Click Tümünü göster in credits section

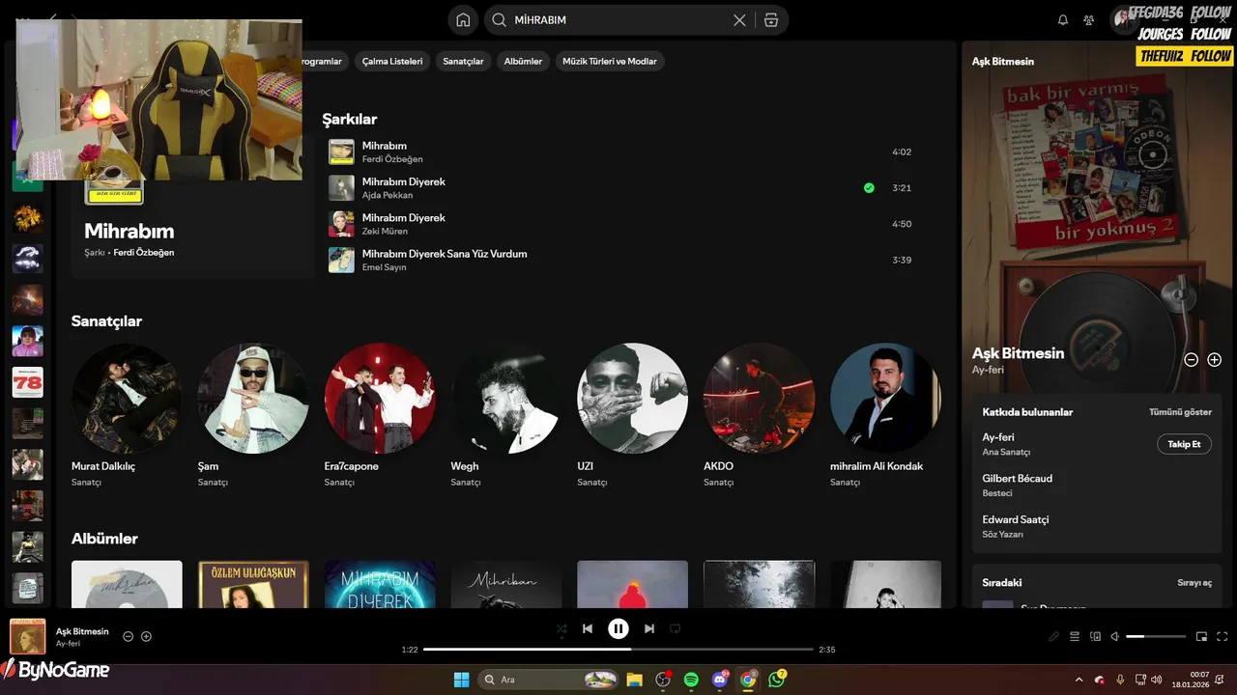[1180, 412]
